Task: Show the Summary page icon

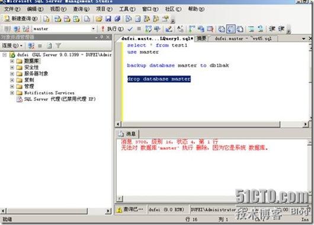Action: 137,19
